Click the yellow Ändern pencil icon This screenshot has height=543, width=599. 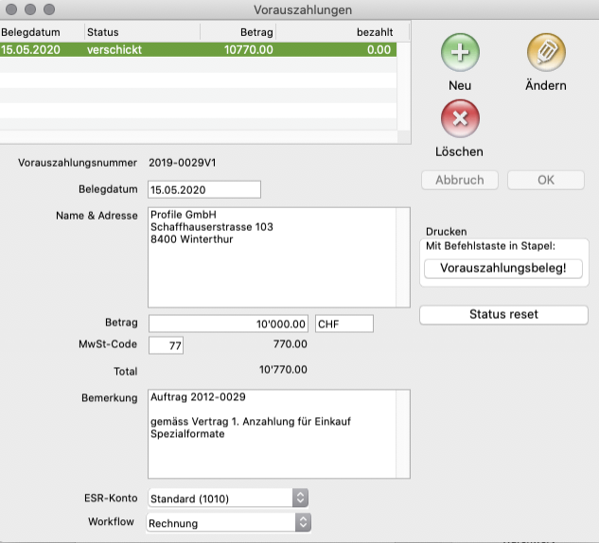546,53
